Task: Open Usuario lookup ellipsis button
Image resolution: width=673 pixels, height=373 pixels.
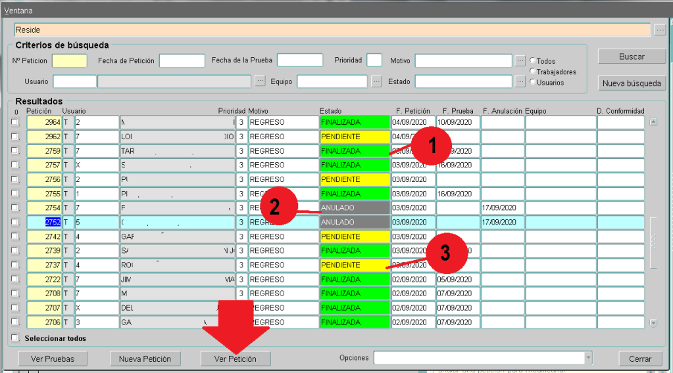Action: 260,81
